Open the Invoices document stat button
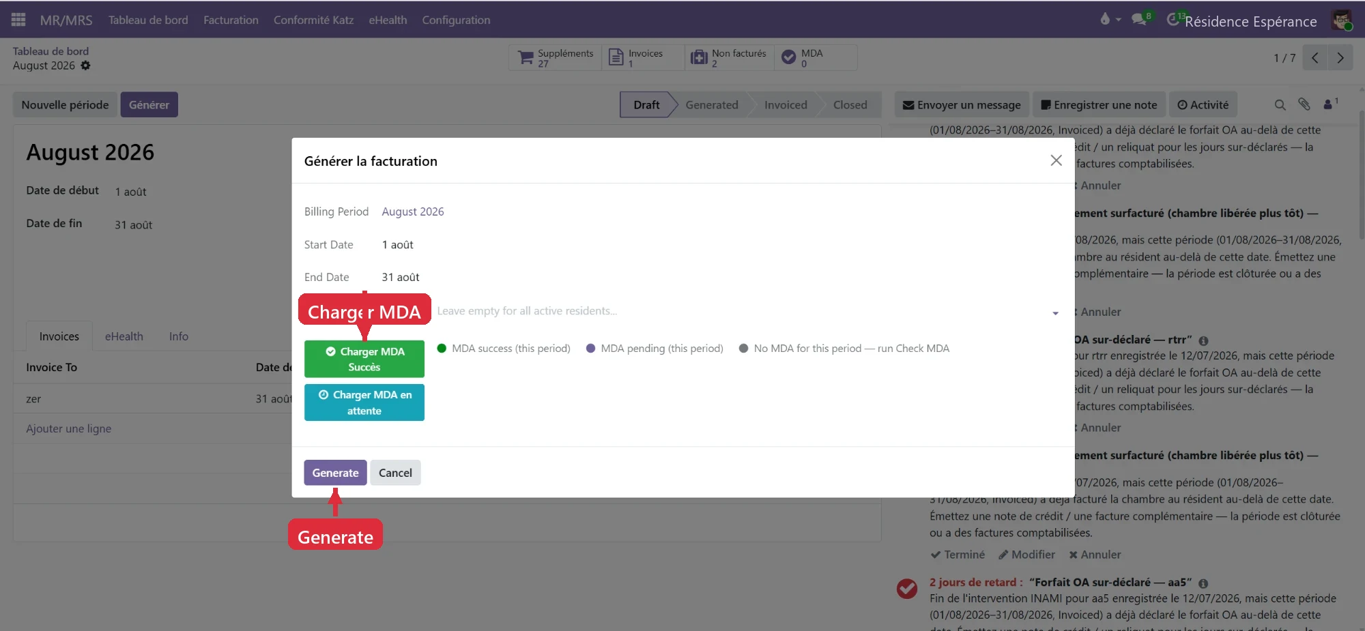The image size is (1365, 631). (643, 58)
